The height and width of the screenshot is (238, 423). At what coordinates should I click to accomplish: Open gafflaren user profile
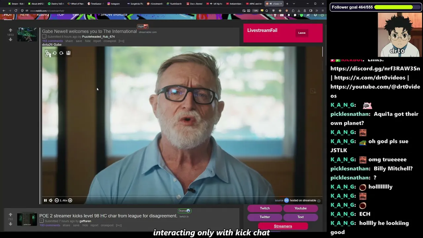tap(85, 221)
